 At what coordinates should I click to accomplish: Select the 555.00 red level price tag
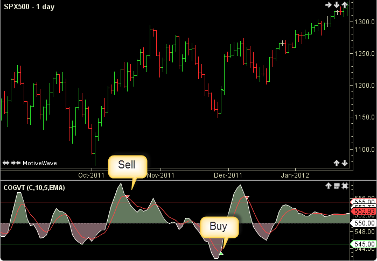tap(364, 202)
